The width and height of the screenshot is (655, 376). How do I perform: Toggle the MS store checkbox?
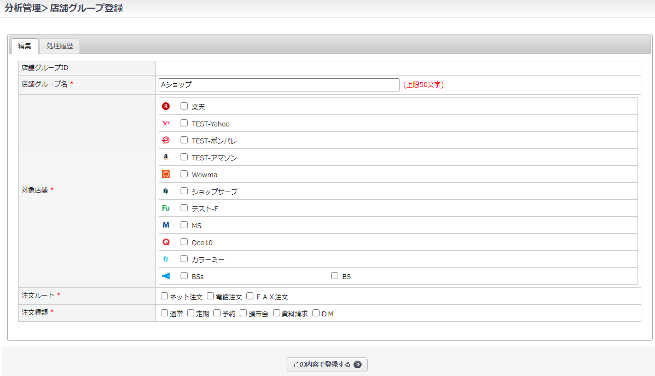pyautogui.click(x=184, y=225)
